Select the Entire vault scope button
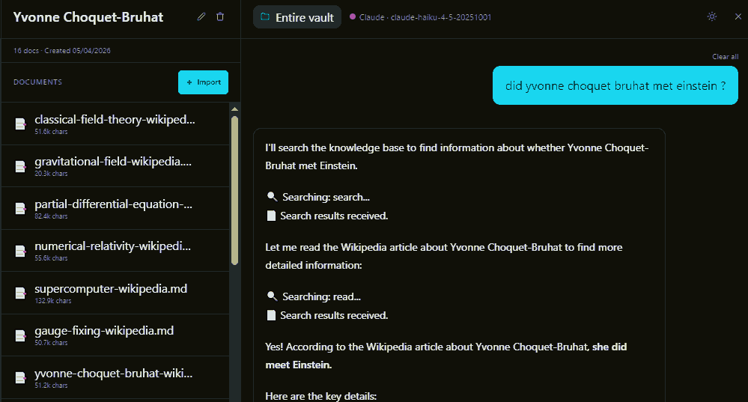 click(x=297, y=17)
